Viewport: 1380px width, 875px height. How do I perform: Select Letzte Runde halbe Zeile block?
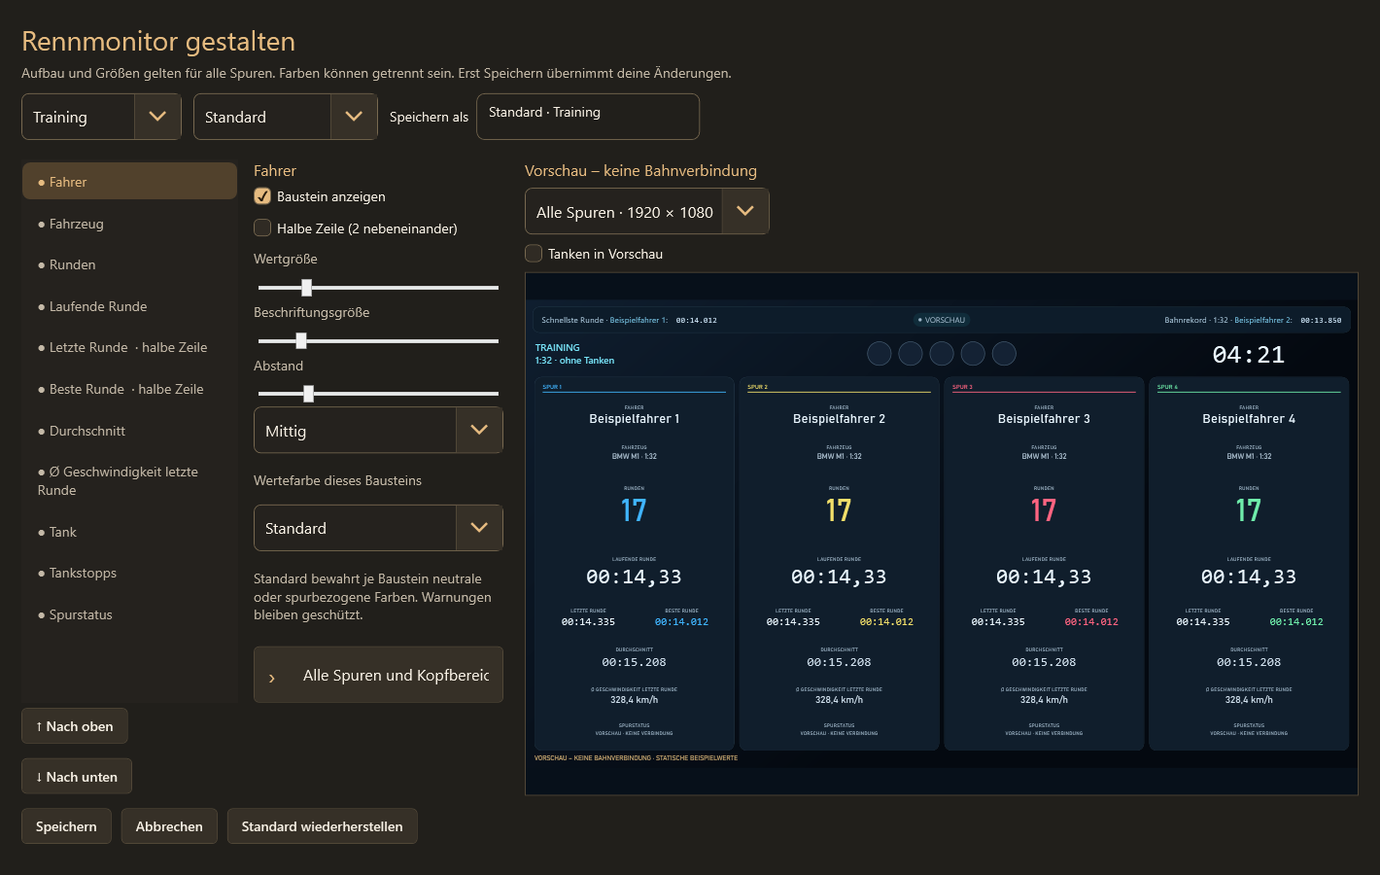[x=129, y=347]
